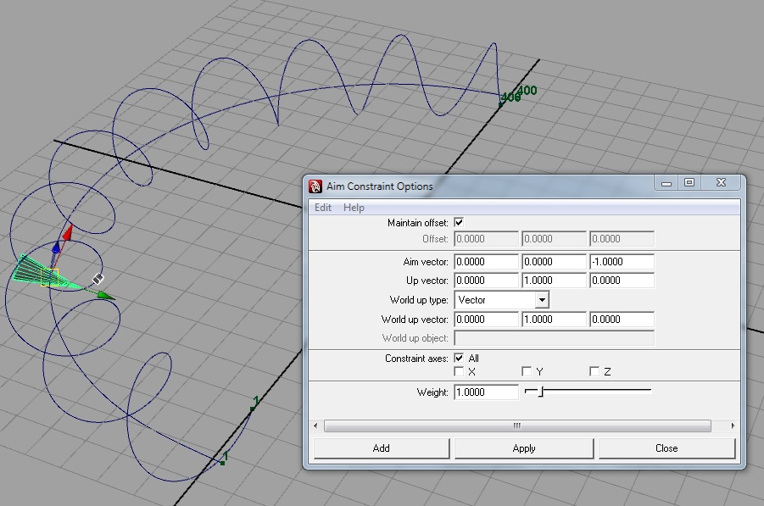Click the red X-axis manipulator arrow
This screenshot has width=764, height=506.
tap(67, 232)
